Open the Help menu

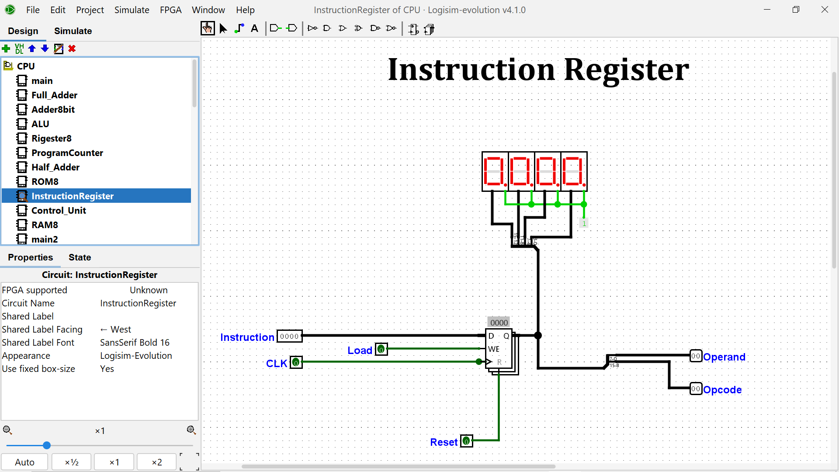[245, 10]
